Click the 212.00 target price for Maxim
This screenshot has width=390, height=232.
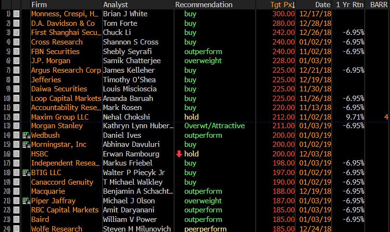click(284, 117)
